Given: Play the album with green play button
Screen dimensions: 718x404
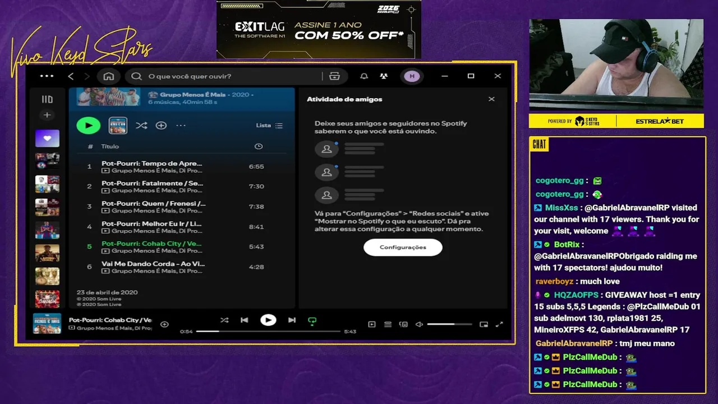Looking at the screenshot, I should pos(88,126).
